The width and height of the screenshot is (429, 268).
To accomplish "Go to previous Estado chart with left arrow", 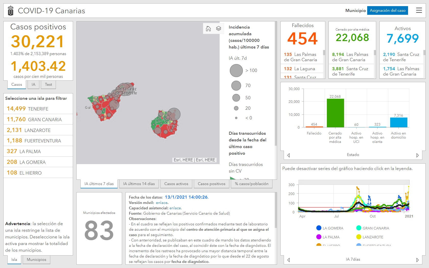I will click(289, 155).
